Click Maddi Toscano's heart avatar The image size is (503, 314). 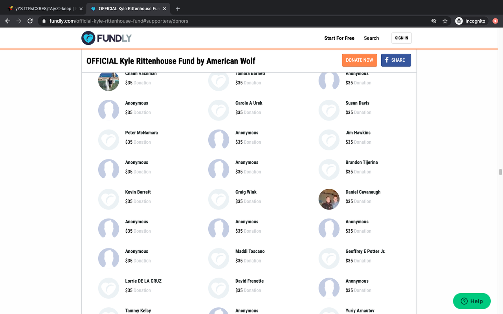point(218,258)
